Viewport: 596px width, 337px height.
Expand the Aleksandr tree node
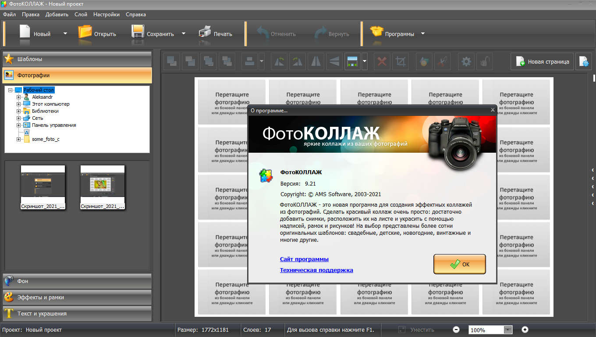[18, 97]
